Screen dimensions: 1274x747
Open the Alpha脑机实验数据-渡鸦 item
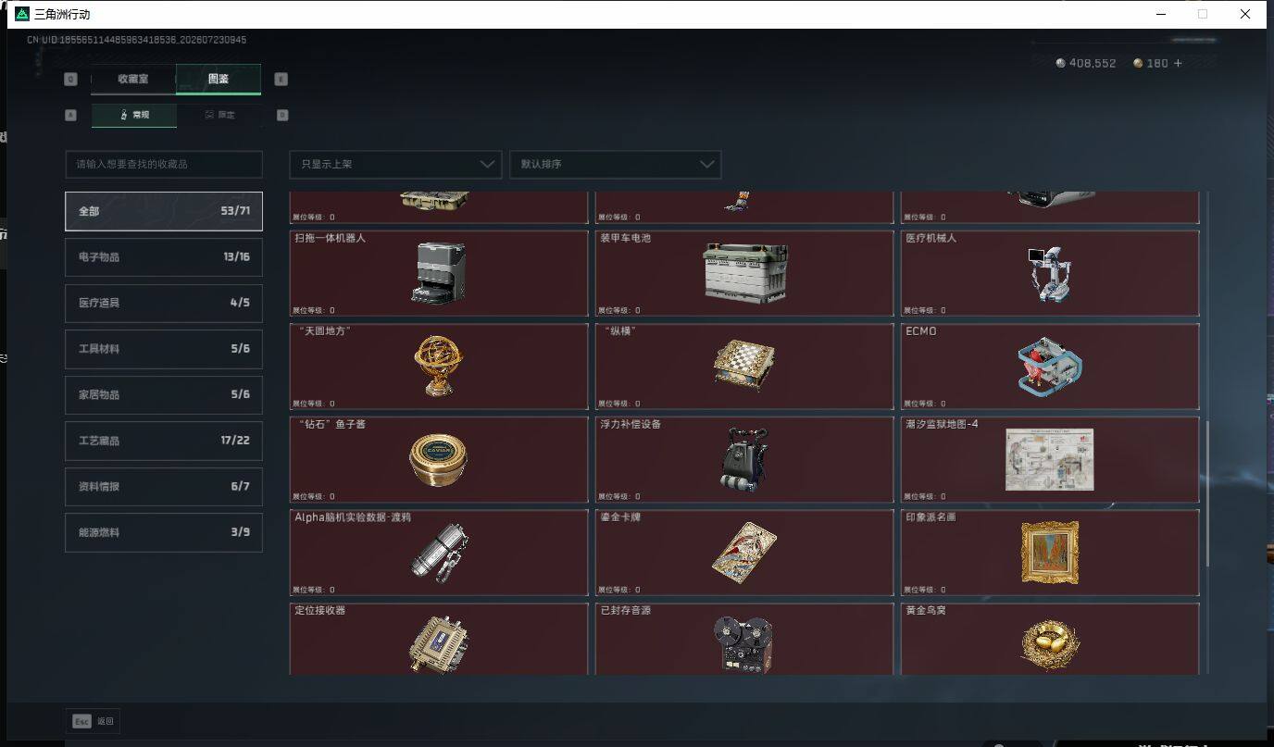point(439,553)
